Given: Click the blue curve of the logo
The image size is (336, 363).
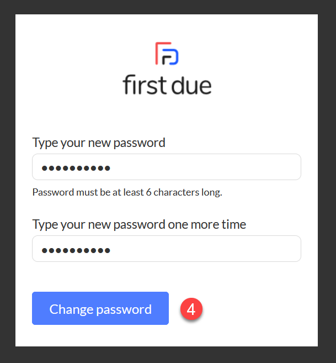Looking at the screenshot, I should 173,56.
